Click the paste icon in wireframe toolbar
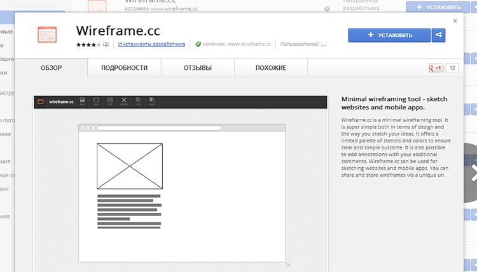Image resolution: width=477 pixels, height=272 pixels. click(152, 102)
